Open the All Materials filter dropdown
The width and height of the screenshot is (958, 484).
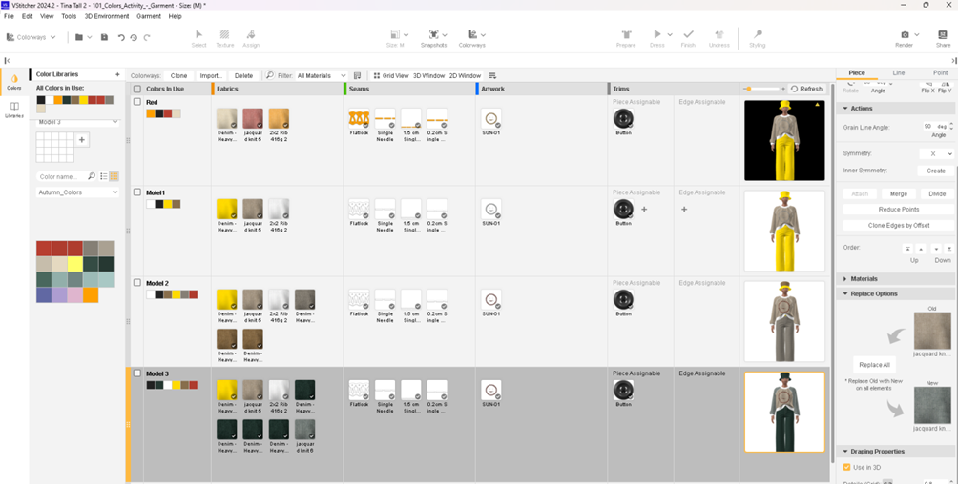click(x=321, y=75)
